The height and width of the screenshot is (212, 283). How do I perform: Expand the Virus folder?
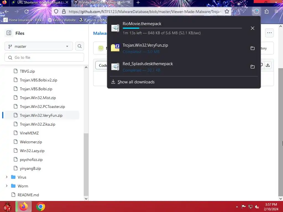pyautogui.click(x=7, y=177)
